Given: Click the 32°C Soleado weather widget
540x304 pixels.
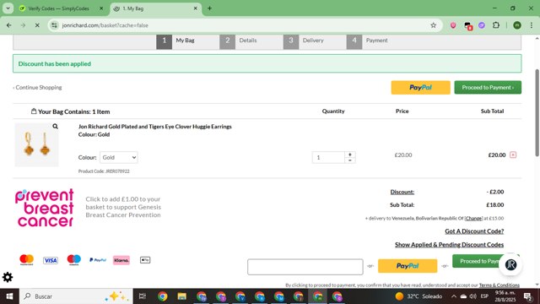Looking at the screenshot, I should click(x=418, y=296).
